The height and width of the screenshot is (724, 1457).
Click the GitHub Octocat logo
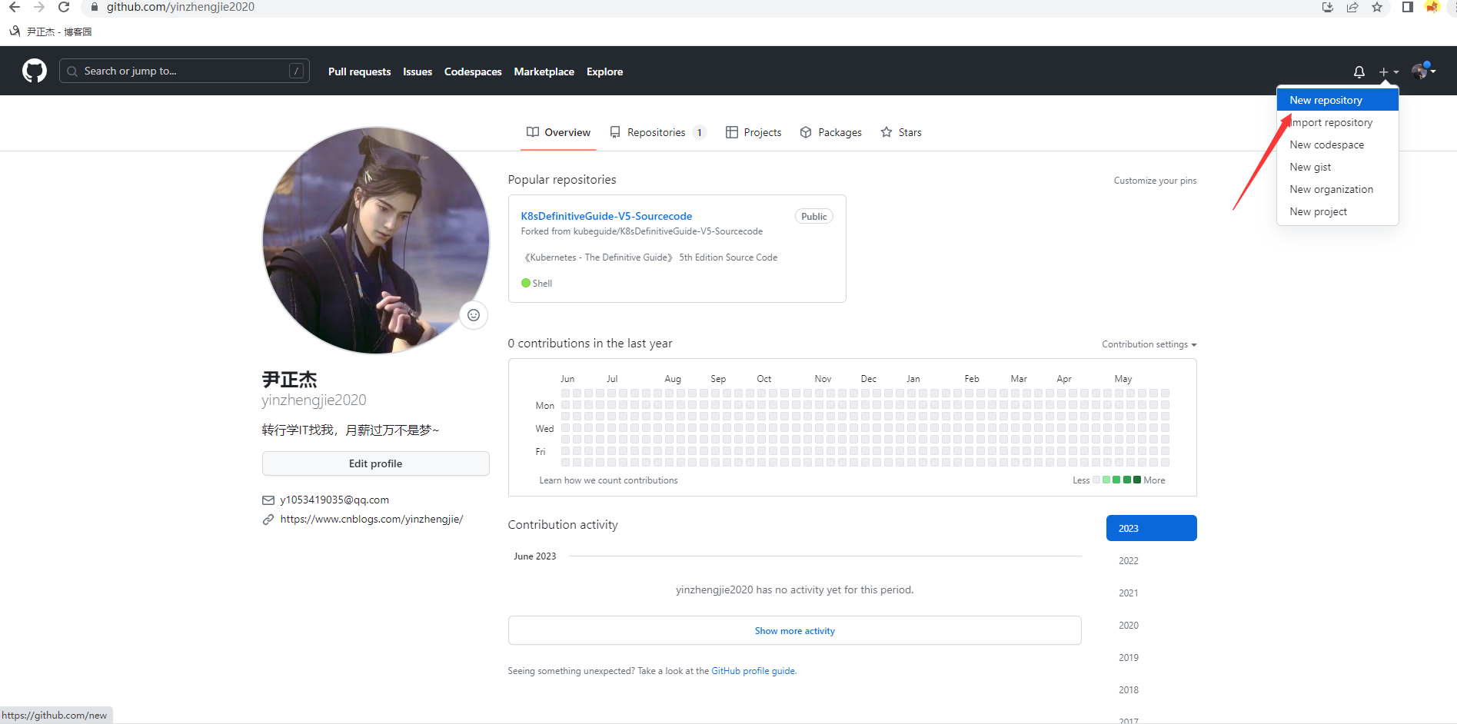35,71
